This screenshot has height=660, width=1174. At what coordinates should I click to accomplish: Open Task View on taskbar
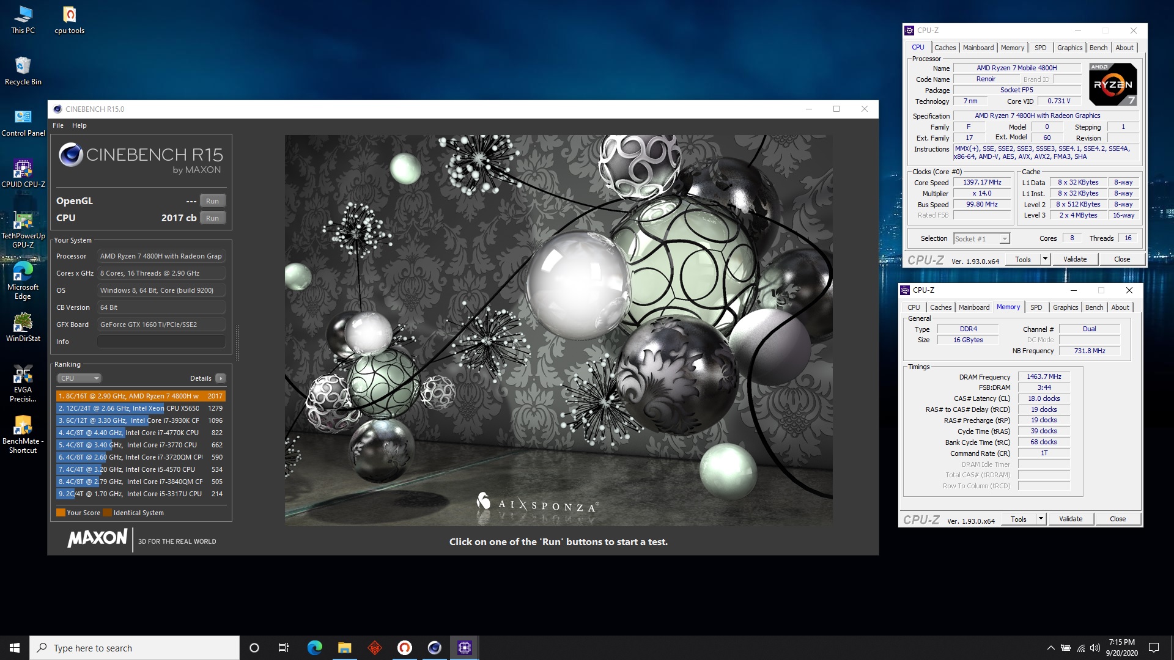[x=284, y=648]
